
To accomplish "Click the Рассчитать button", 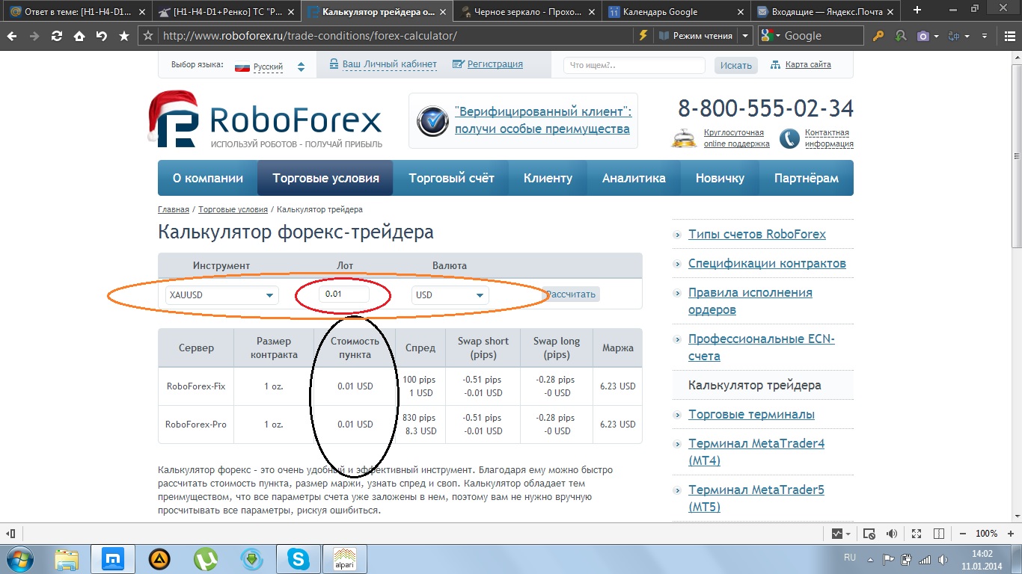I will click(x=572, y=294).
